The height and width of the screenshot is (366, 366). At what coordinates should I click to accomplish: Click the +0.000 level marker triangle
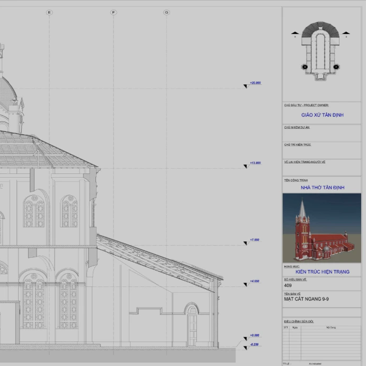(x=245, y=339)
